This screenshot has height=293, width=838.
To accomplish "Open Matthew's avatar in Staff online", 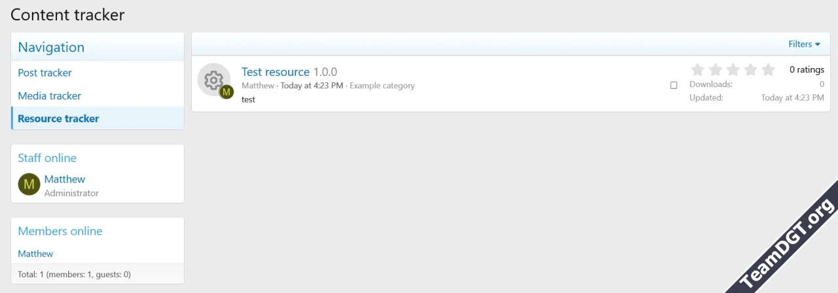I will point(29,184).
